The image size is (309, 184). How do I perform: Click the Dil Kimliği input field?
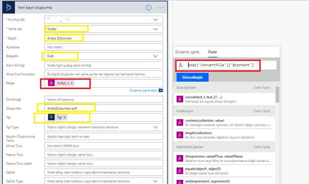103,99
